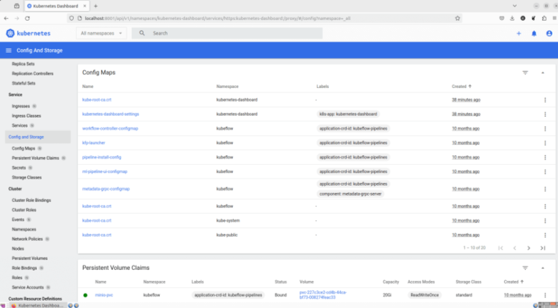Screen dimensions: 558x308
Task: Open actions menu for minio-pvc
Action: pyautogui.click(x=545, y=296)
